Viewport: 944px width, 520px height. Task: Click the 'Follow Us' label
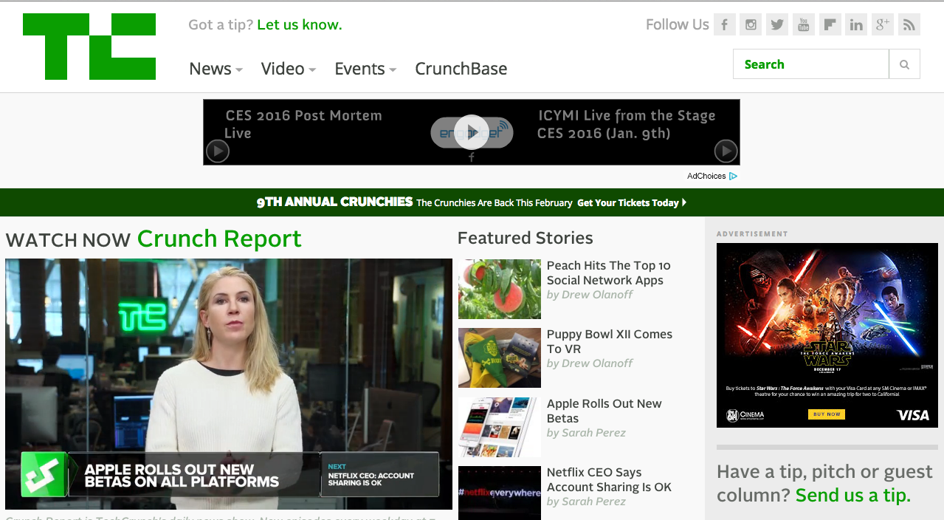click(x=678, y=24)
